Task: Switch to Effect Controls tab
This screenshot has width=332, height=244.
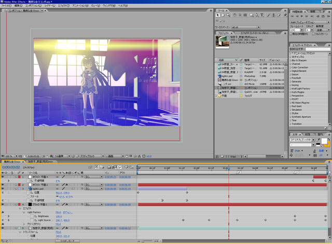Action: pos(254,33)
